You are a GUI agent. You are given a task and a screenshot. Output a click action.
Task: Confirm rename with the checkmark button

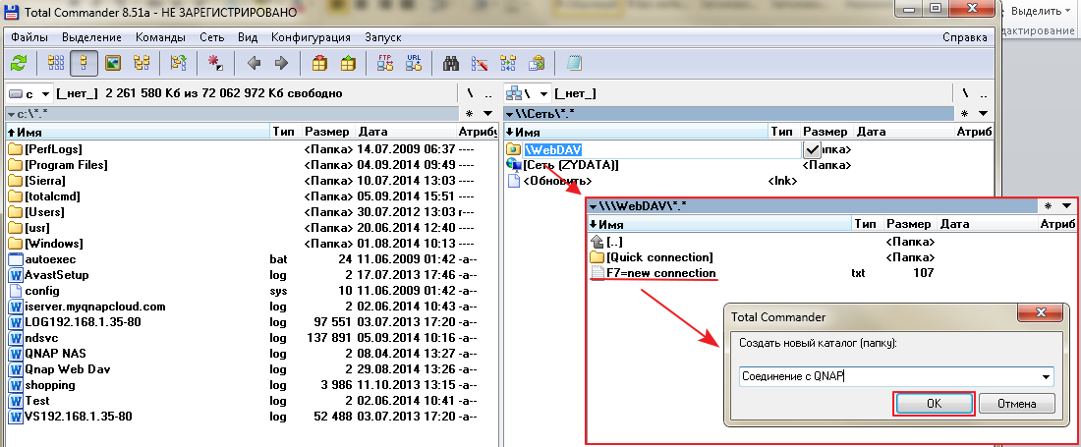[x=812, y=148]
